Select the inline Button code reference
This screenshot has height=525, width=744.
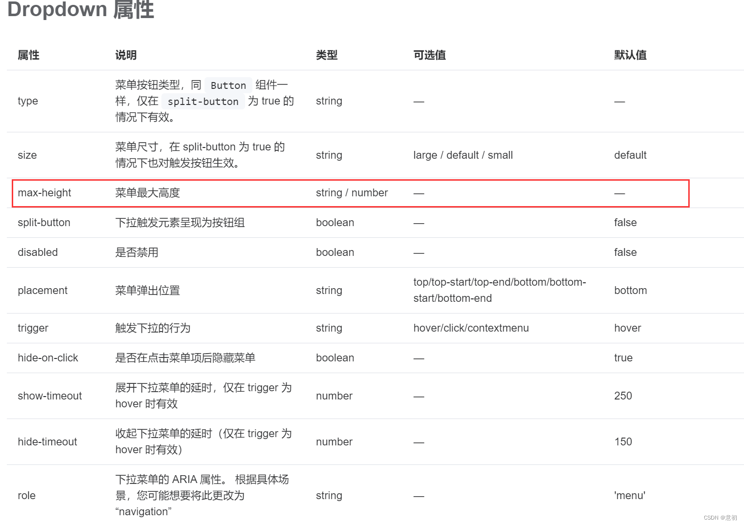[228, 85]
